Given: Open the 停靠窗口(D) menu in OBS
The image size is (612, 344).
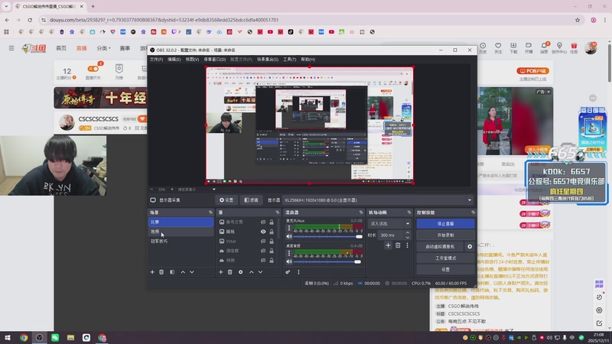Looking at the screenshot, I should 215,60.
